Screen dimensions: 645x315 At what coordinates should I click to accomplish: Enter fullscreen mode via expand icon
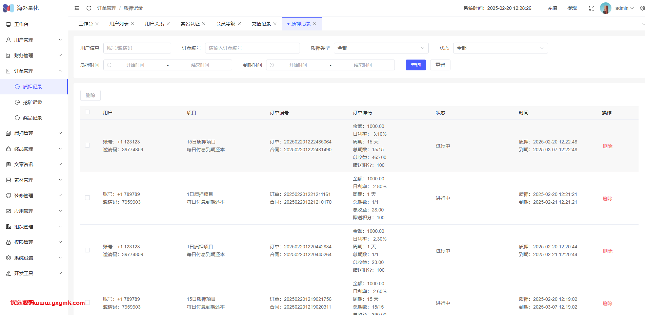pos(592,8)
